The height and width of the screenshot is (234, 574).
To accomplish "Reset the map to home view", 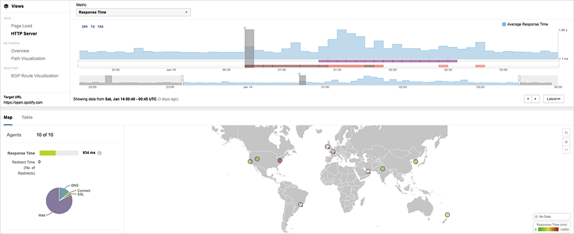I will (566, 132).
